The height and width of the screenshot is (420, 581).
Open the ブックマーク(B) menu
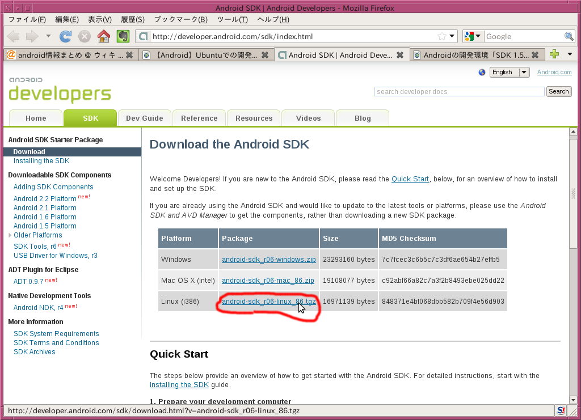point(181,20)
